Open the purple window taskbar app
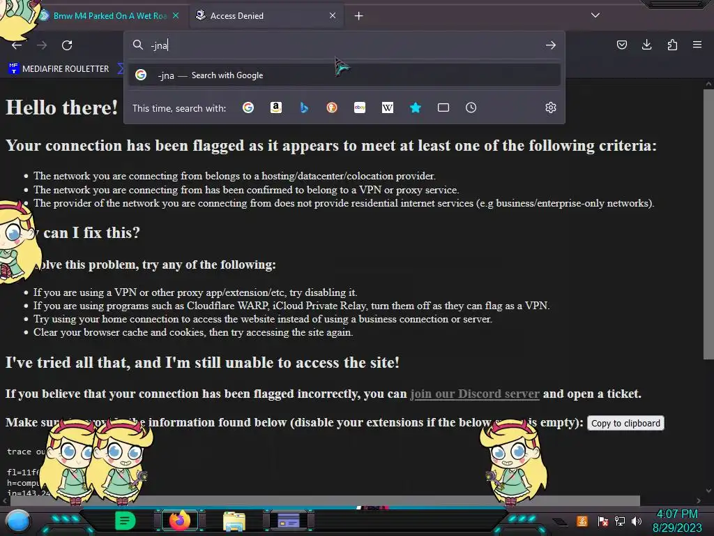The image size is (714, 536). [x=289, y=521]
